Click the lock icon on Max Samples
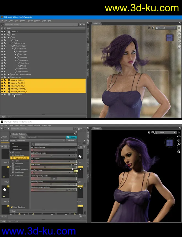 (71, 164)
